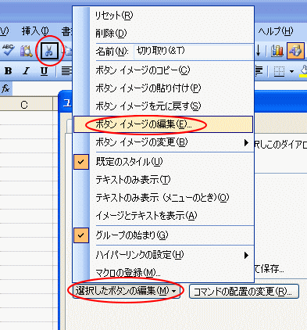This screenshot has height=330, width=307.
Task: Open the ヘルプ(H) menu
Action: click(276, 31)
